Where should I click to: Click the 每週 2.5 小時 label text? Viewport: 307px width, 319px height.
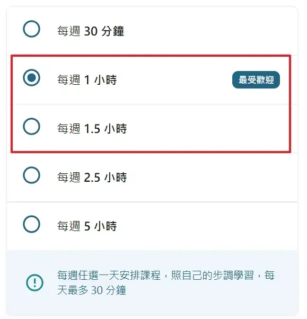tap(92, 177)
